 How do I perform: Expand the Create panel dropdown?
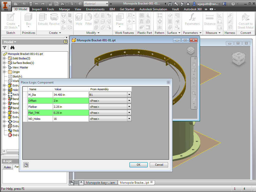click(55, 33)
